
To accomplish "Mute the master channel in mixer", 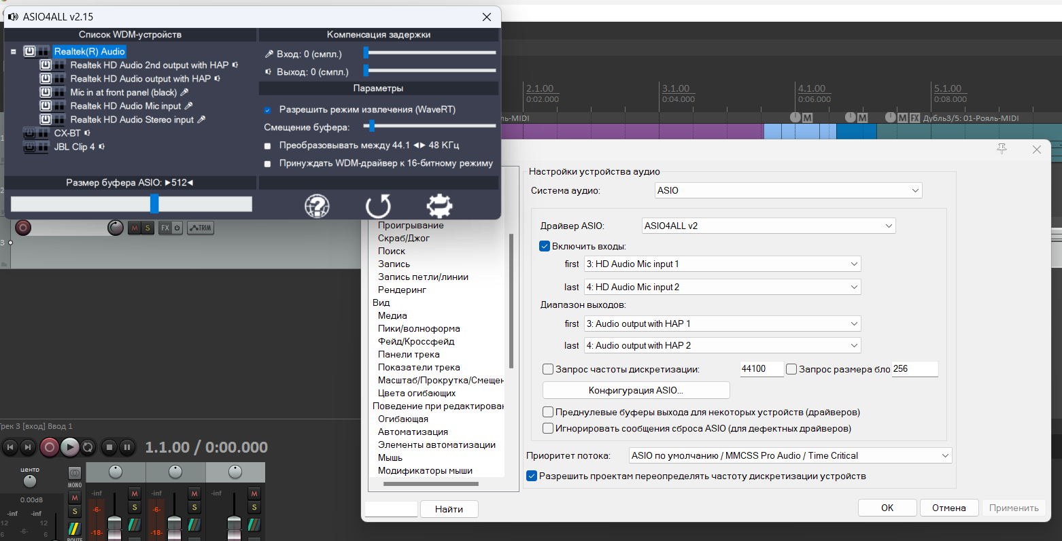I will tap(75, 498).
